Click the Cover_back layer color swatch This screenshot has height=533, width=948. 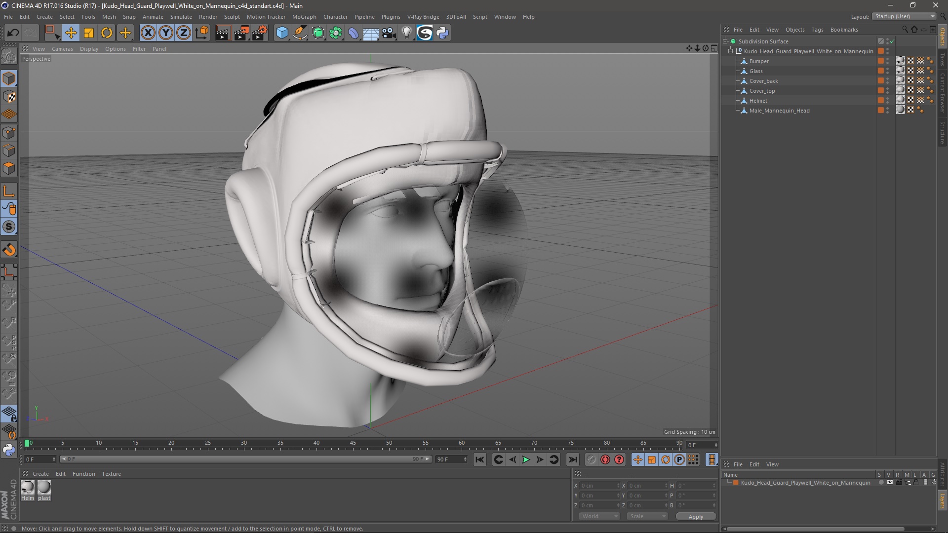881,81
